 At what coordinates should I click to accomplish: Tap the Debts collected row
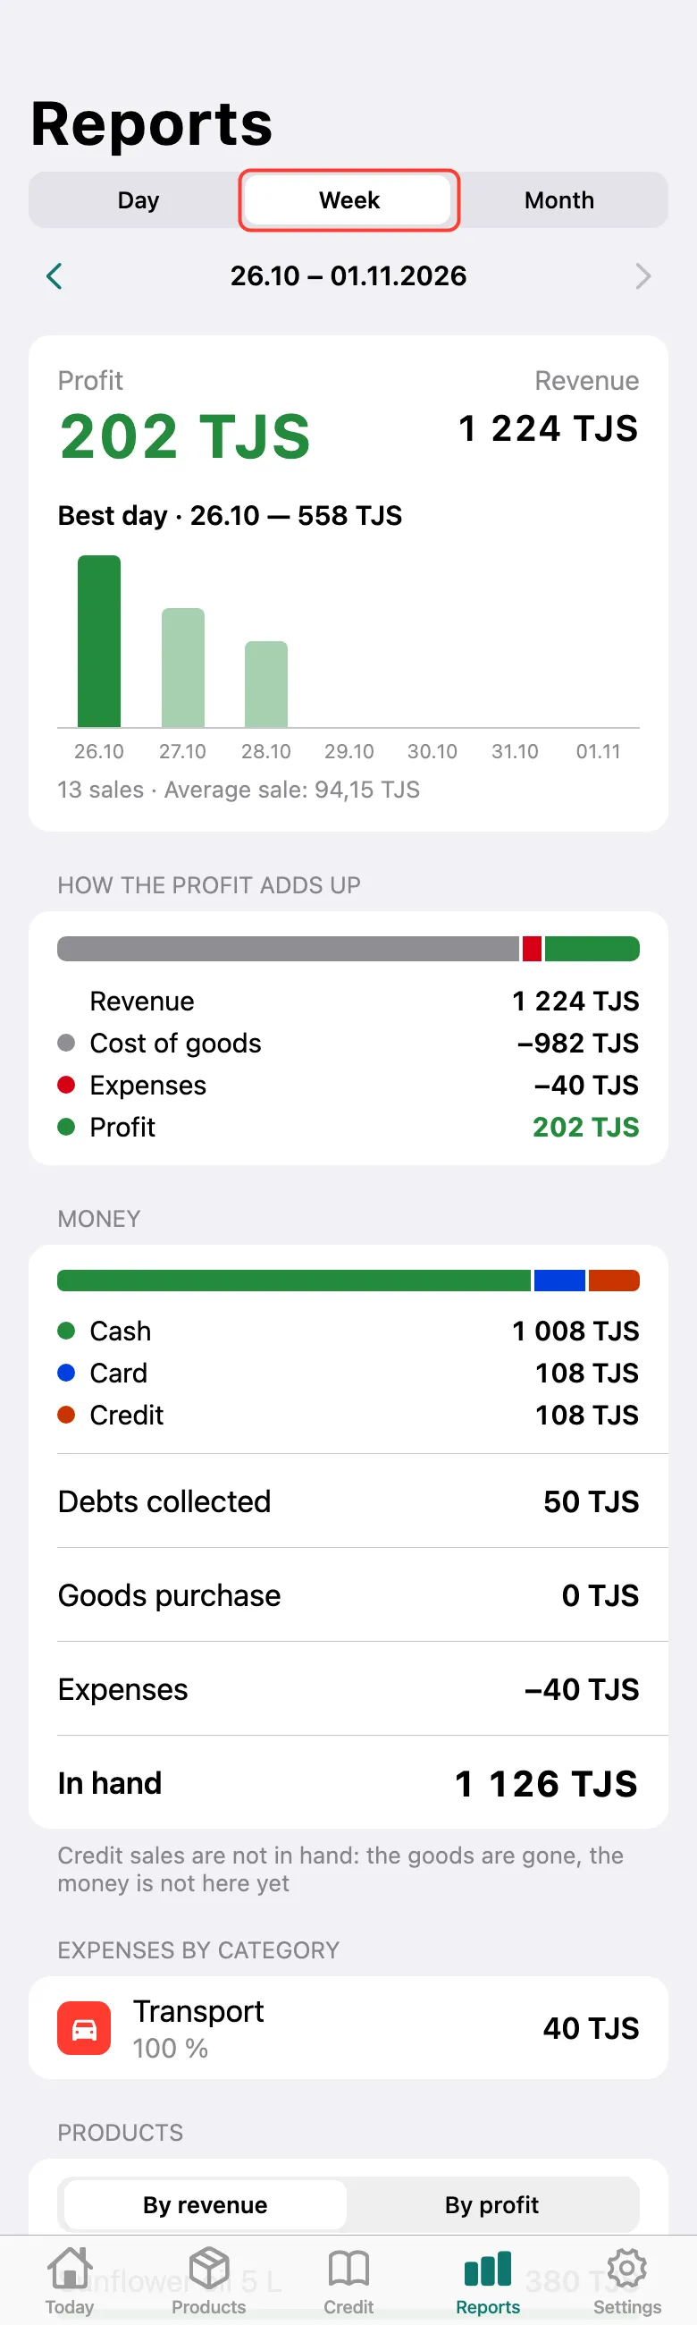[348, 1501]
